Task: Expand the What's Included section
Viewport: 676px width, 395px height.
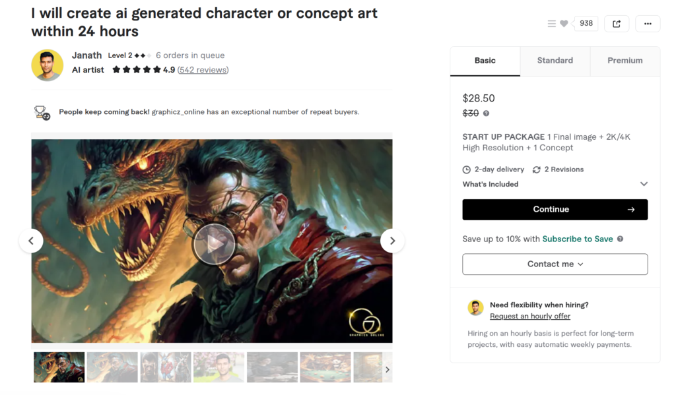Action: pos(644,184)
